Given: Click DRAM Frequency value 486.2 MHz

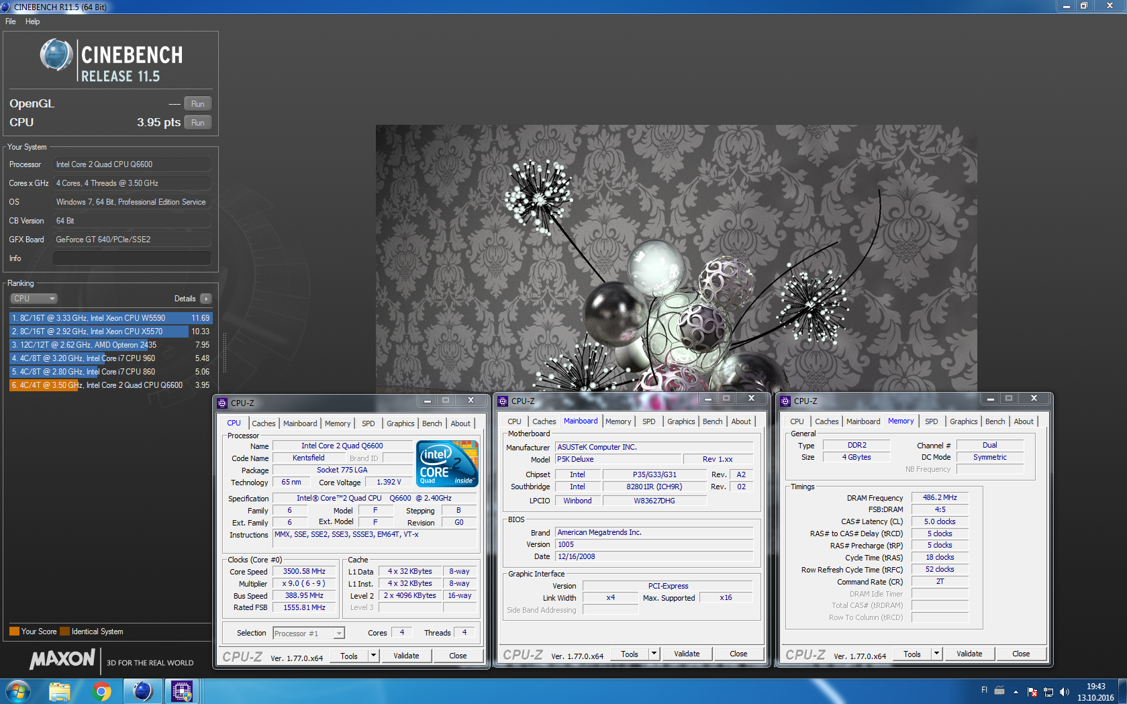Looking at the screenshot, I should tap(940, 498).
